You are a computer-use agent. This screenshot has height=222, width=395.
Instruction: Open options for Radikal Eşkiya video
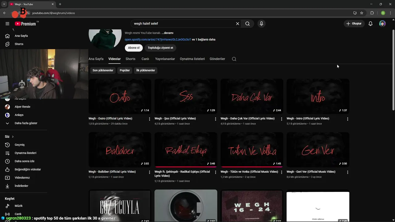coord(216,172)
